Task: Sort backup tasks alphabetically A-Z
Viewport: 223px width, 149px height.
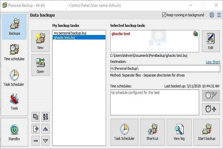Action: (x=45, y=117)
